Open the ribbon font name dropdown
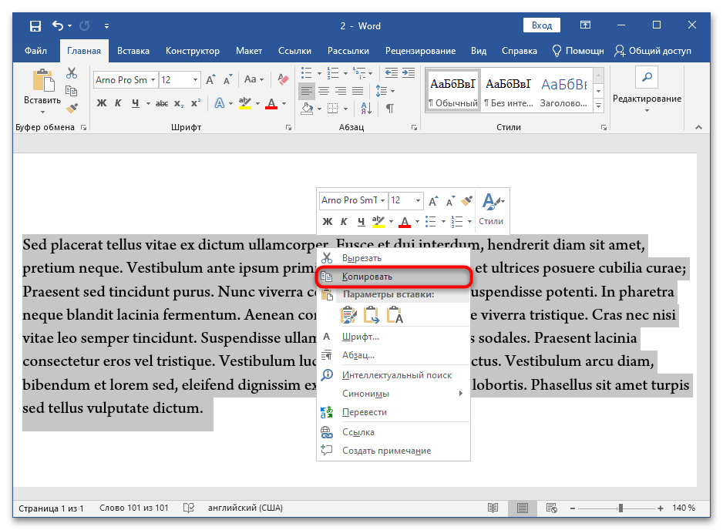 click(x=153, y=80)
